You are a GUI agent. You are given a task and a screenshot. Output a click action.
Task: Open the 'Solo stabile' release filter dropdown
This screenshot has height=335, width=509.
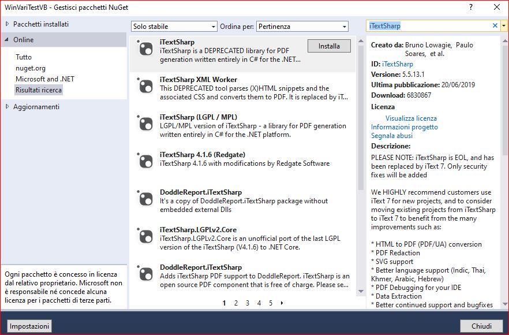coord(174,27)
